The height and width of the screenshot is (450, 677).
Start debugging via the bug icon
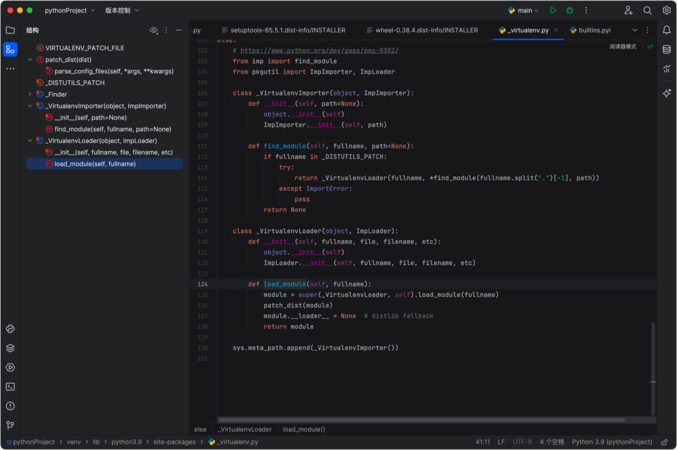click(x=570, y=10)
